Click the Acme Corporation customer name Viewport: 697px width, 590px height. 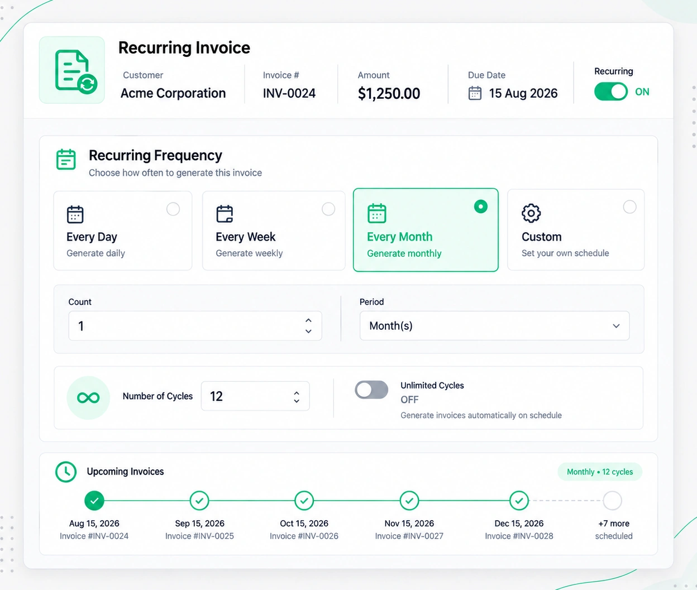point(173,93)
